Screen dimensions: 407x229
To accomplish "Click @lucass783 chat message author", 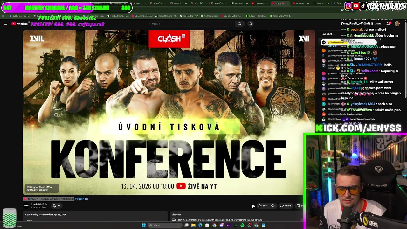I will pyautogui.click(x=333, y=79).
